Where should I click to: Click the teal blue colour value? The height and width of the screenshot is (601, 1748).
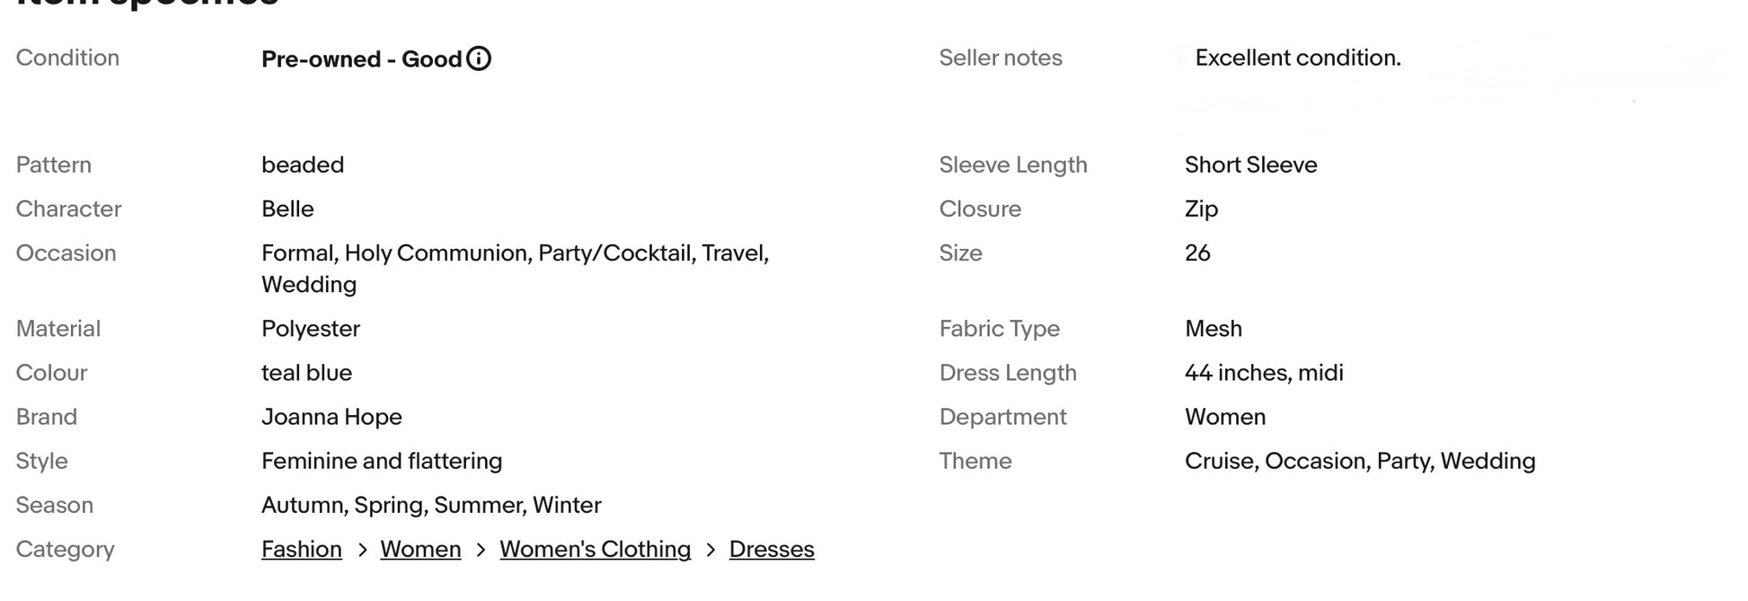click(306, 373)
